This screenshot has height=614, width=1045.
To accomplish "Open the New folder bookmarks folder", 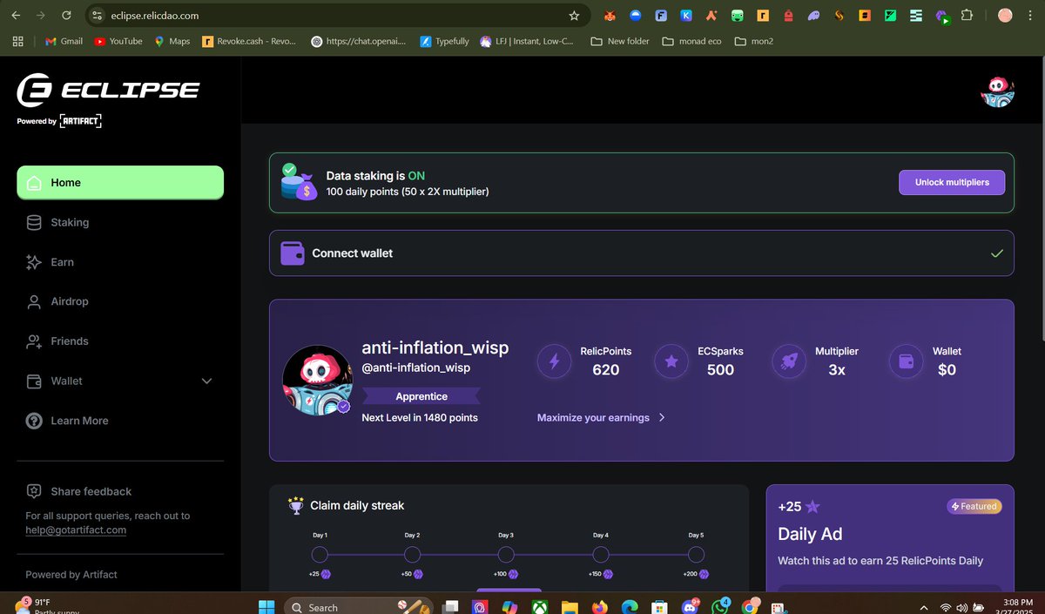I will coord(620,41).
